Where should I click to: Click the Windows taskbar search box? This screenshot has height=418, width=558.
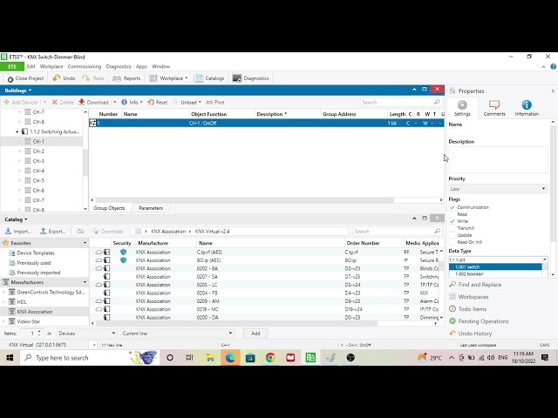pos(89,358)
